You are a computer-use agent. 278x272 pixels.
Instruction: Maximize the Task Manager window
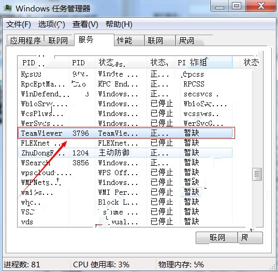click(237, 6)
